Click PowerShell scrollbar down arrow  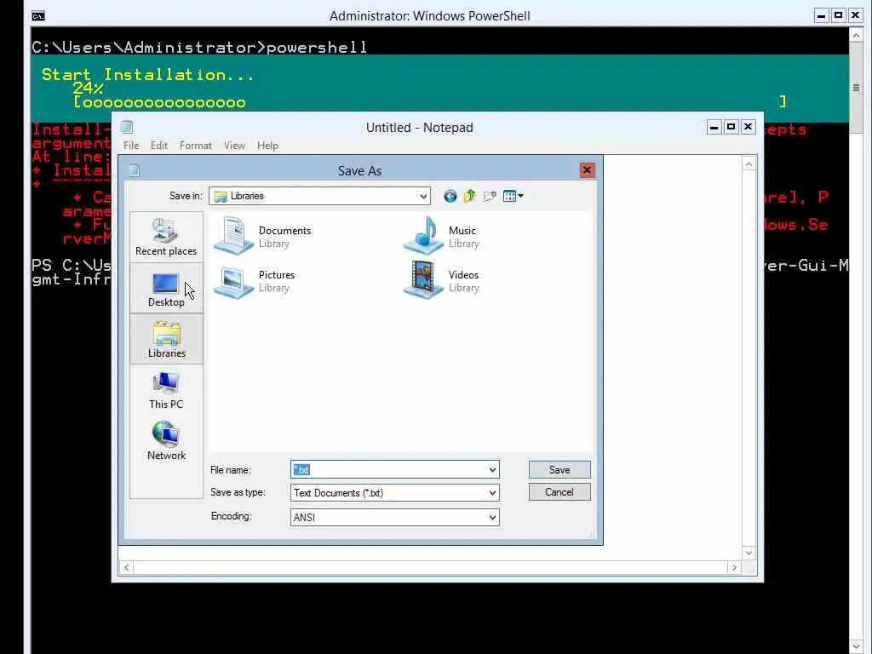pos(856,647)
